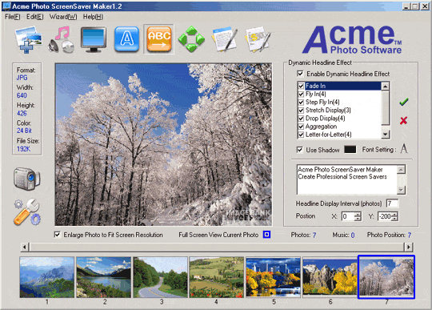Click the effects list scroll down arrow
Viewport: 432px width, 310px height.
pyautogui.click(x=385, y=135)
